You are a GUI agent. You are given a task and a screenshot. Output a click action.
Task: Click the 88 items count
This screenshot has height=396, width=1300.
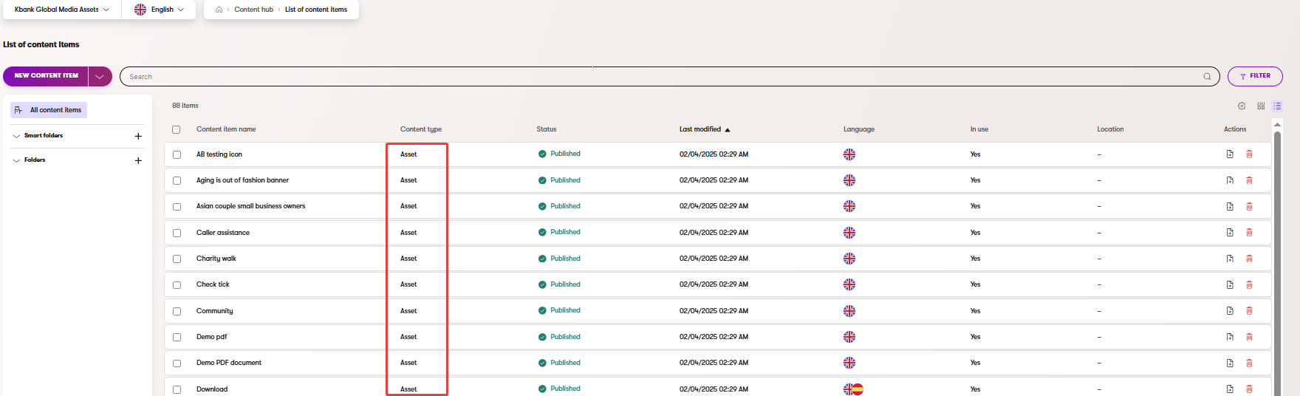[185, 106]
